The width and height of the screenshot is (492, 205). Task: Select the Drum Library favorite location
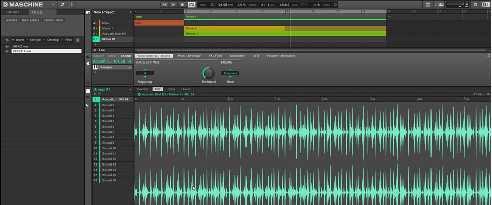click(x=30, y=20)
